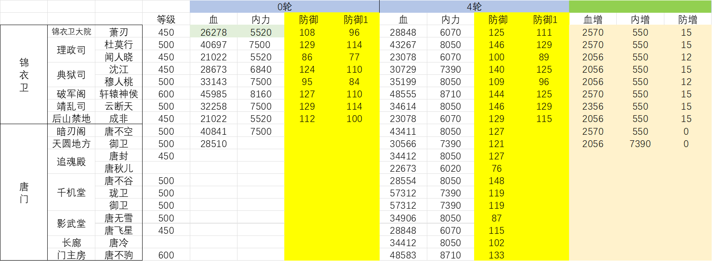Select the name cell '唐不空'
This screenshot has width=712, height=261.
pyautogui.click(x=119, y=131)
